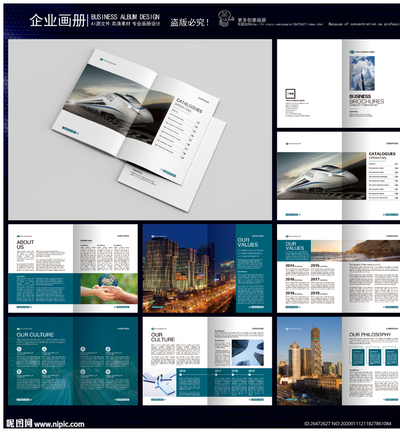
Task: Select the globe-in-hands photo
Action: [109, 289]
